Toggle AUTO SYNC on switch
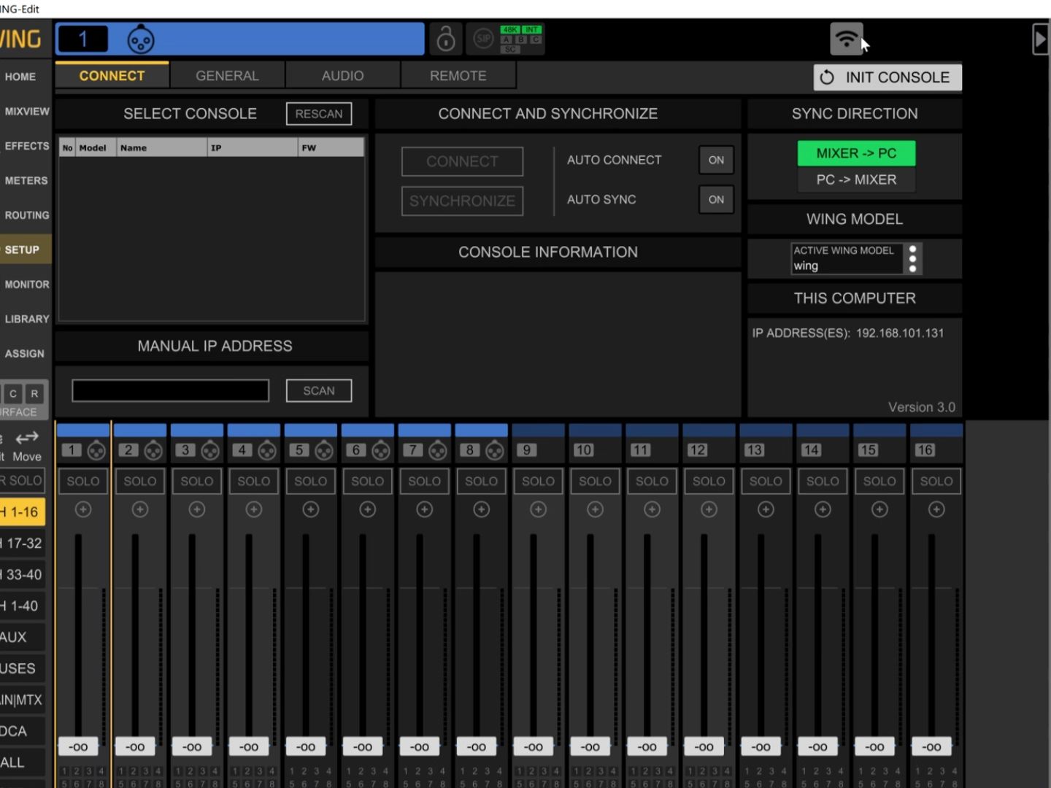This screenshot has width=1051, height=788. [716, 199]
